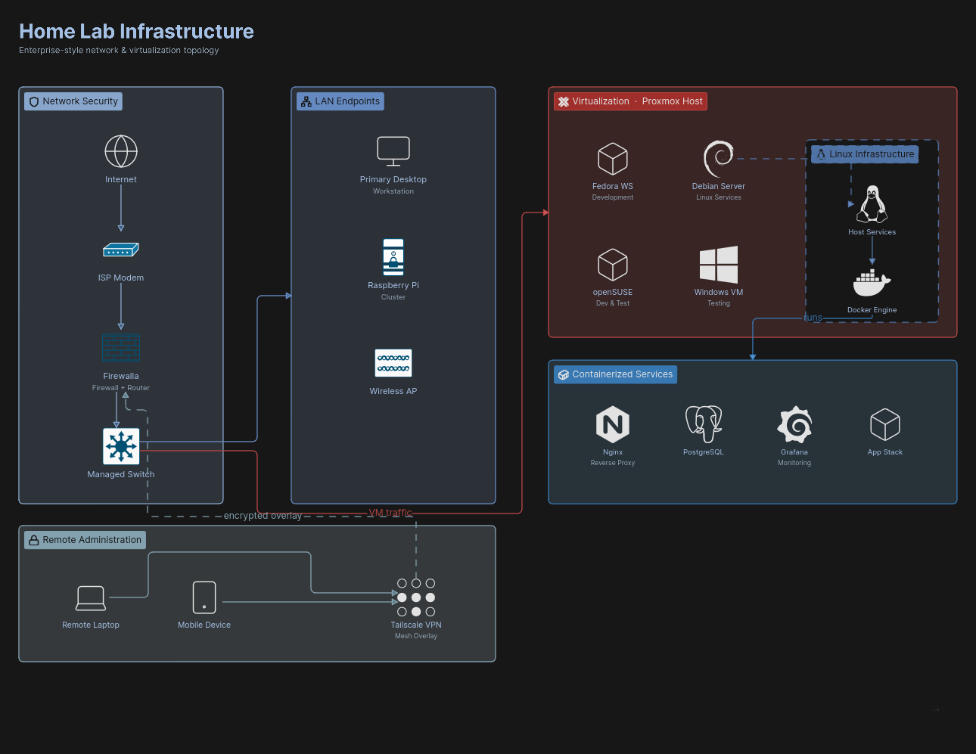This screenshot has width=976, height=754.
Task: Select the "Debian Server" label
Action: point(719,187)
